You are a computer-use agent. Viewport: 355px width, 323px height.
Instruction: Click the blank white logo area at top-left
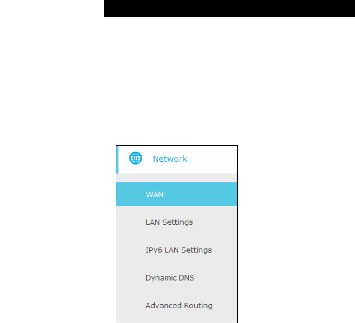[52, 8]
